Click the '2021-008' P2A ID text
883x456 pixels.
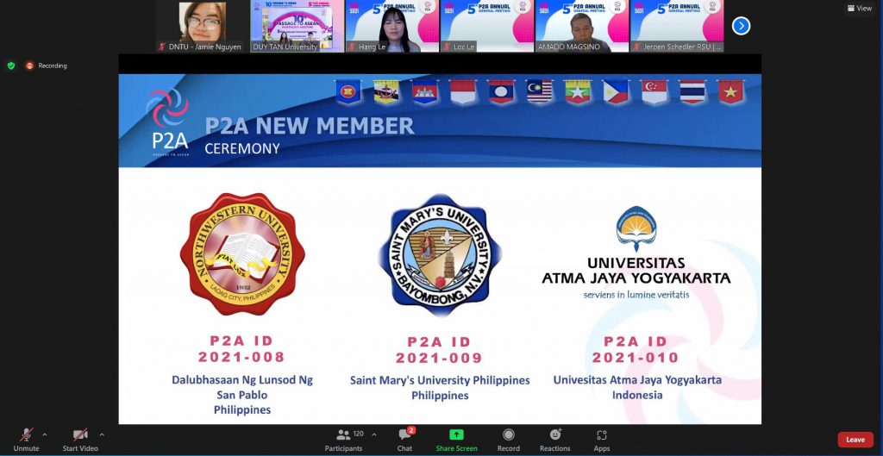[241, 357]
